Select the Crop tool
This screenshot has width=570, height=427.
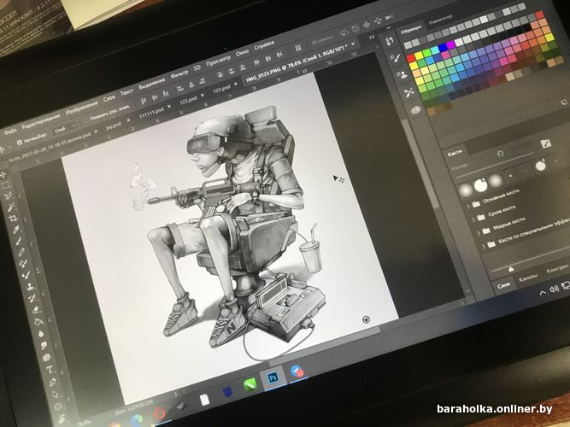[13, 218]
